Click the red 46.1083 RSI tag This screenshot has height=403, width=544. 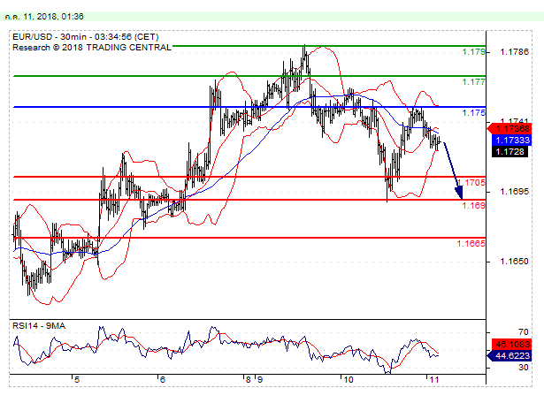tap(512, 345)
